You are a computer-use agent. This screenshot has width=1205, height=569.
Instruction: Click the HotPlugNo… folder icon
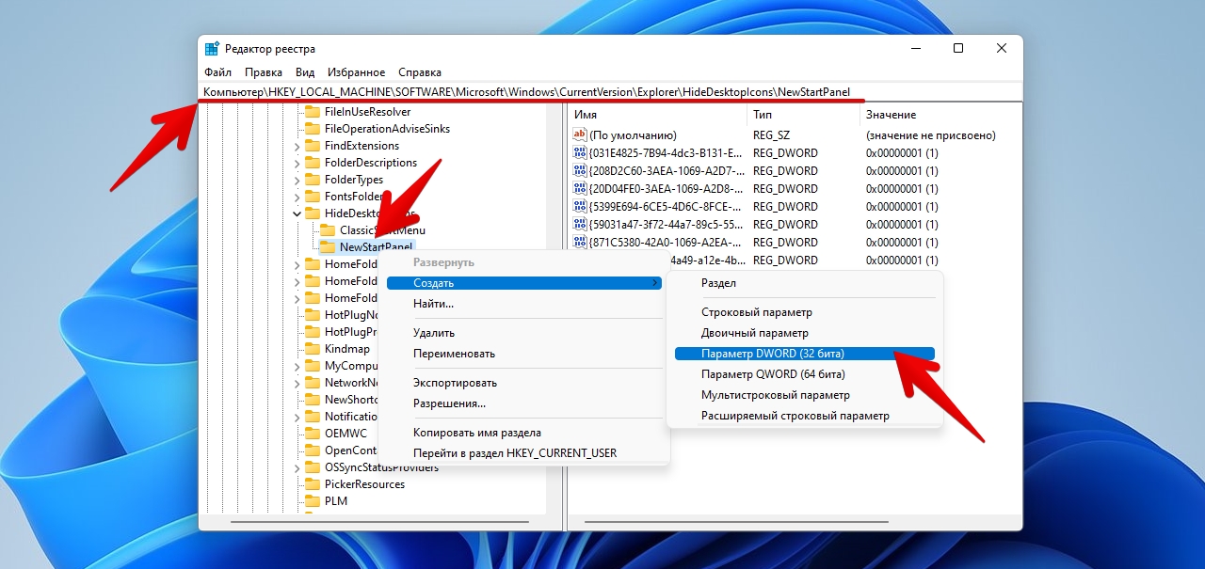coord(313,315)
